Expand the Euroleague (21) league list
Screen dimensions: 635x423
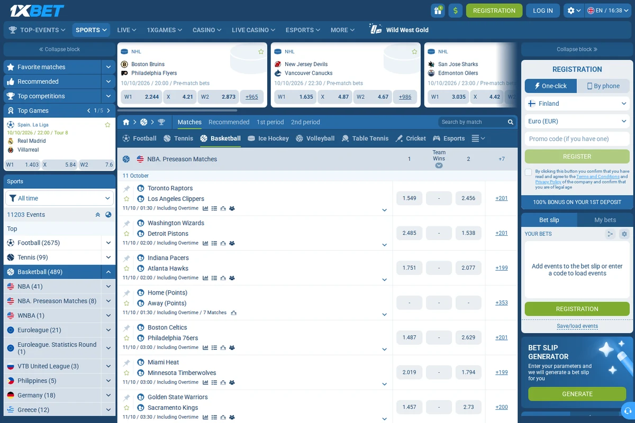(x=108, y=330)
